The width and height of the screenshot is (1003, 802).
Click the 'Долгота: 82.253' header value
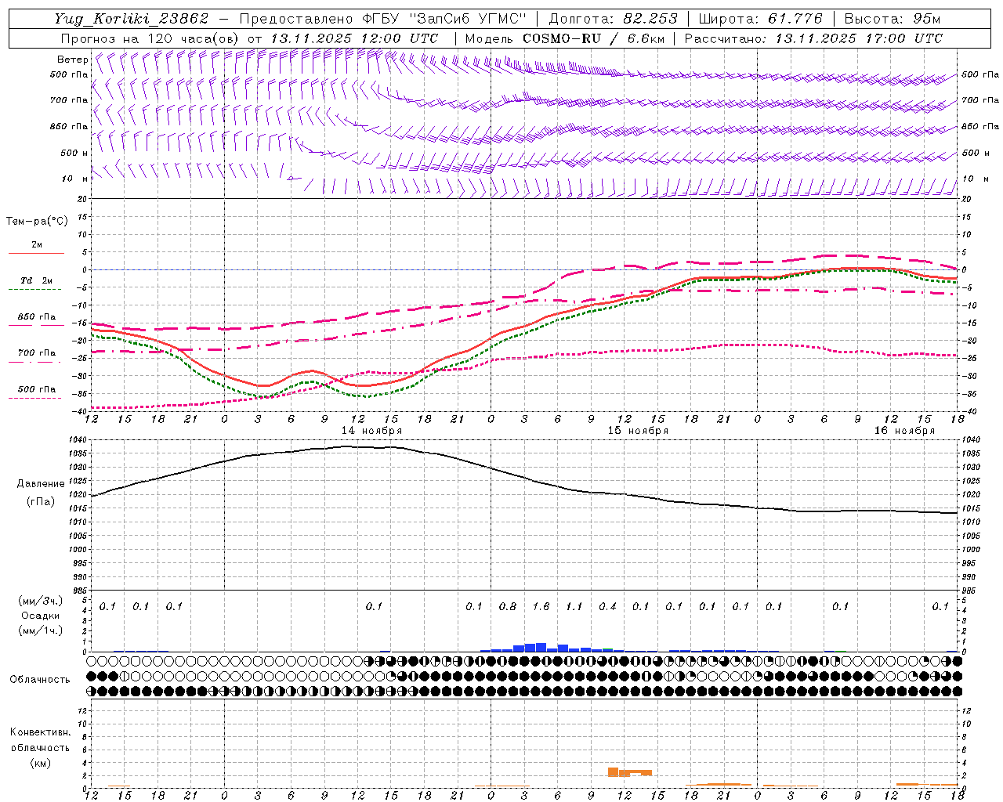(614, 19)
